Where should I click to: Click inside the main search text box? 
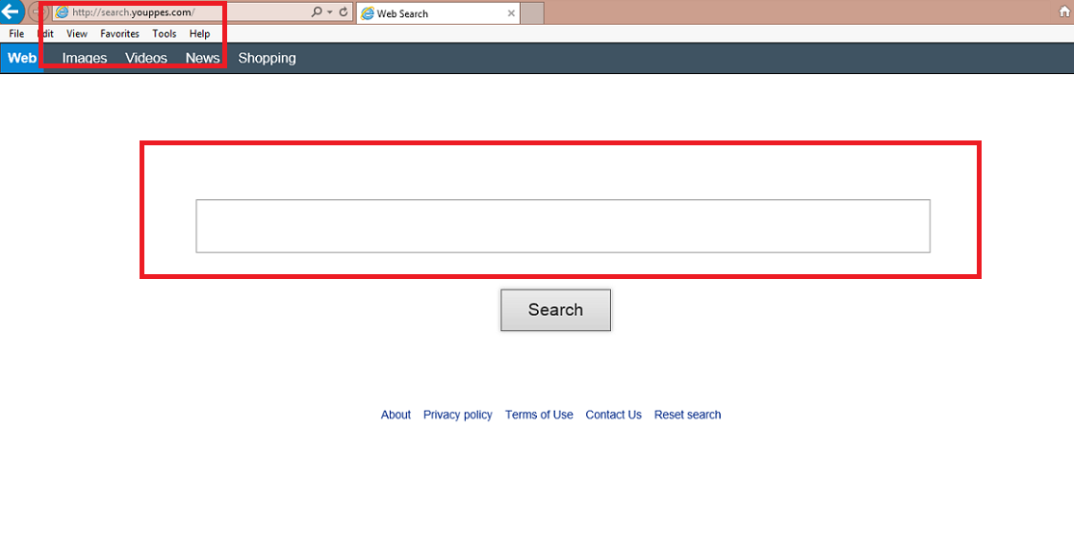[563, 226]
